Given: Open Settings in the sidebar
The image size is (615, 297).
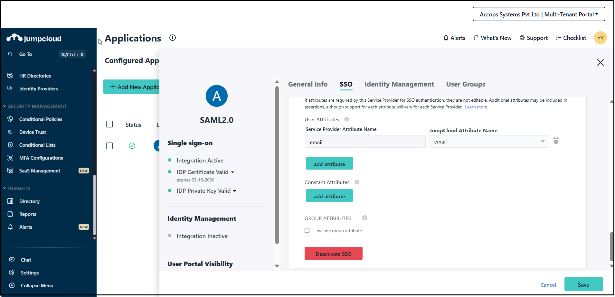Looking at the screenshot, I should (30, 273).
